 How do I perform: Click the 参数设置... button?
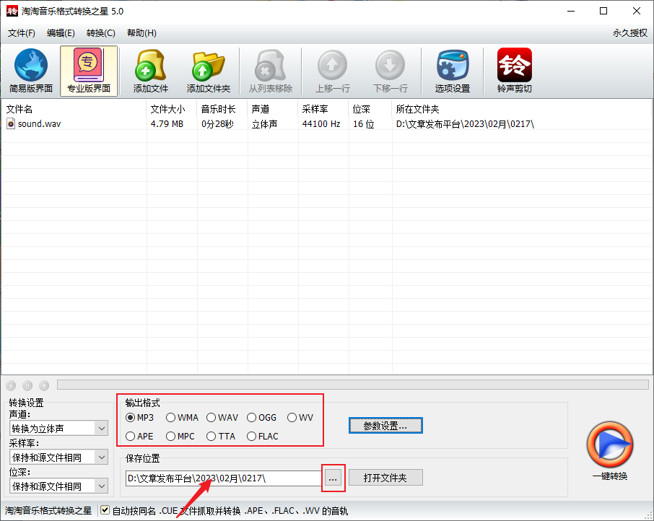(385, 426)
